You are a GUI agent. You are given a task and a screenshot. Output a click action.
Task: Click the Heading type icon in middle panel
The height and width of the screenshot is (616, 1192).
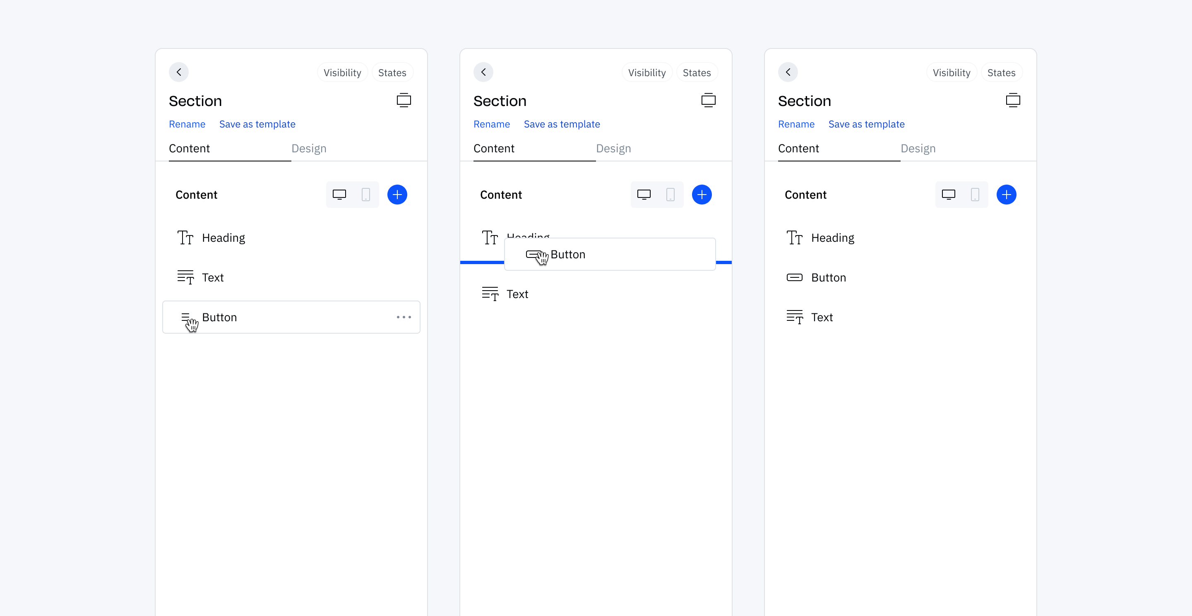[490, 238]
